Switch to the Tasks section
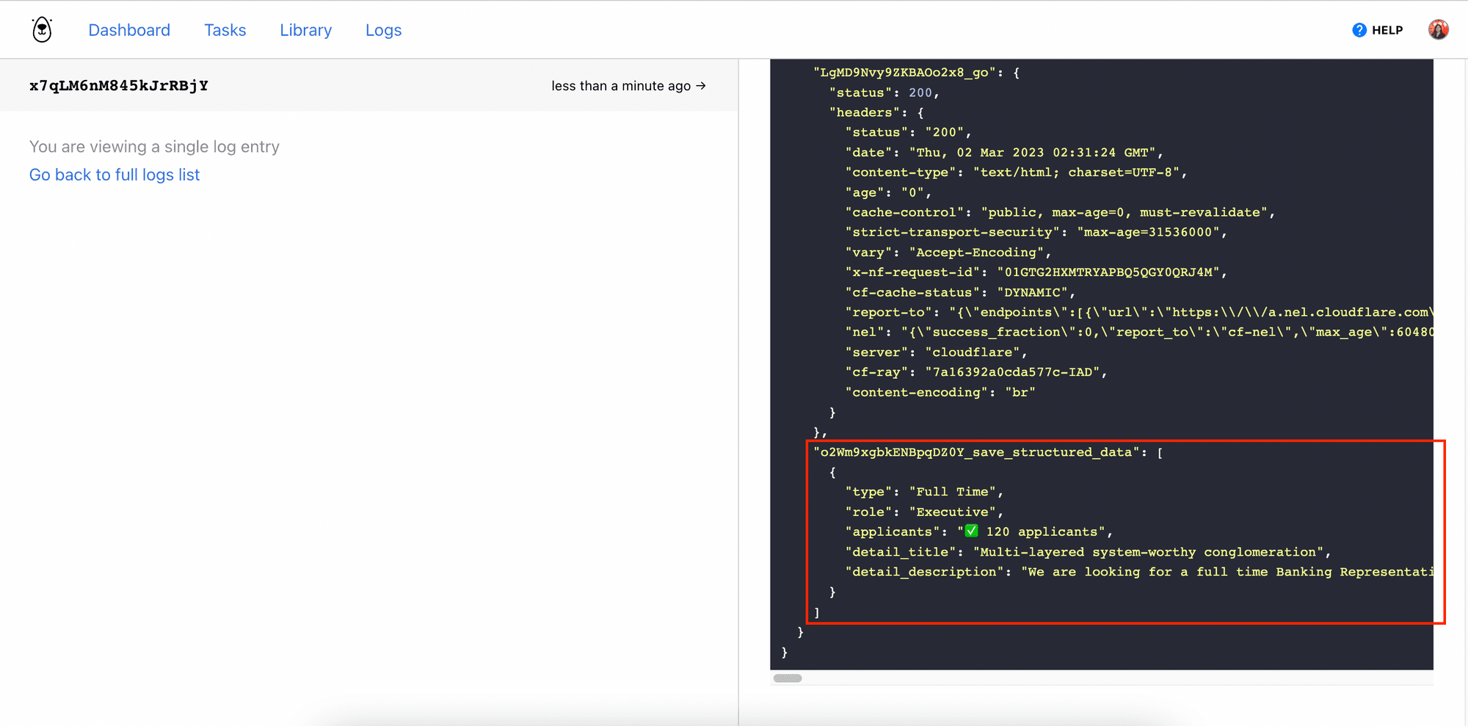The image size is (1468, 726). pyautogui.click(x=225, y=30)
